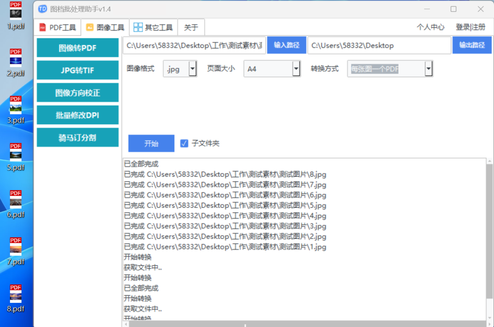The width and height of the screenshot is (494, 327).
Task: Click the 输入路径 button
Action: coord(286,45)
